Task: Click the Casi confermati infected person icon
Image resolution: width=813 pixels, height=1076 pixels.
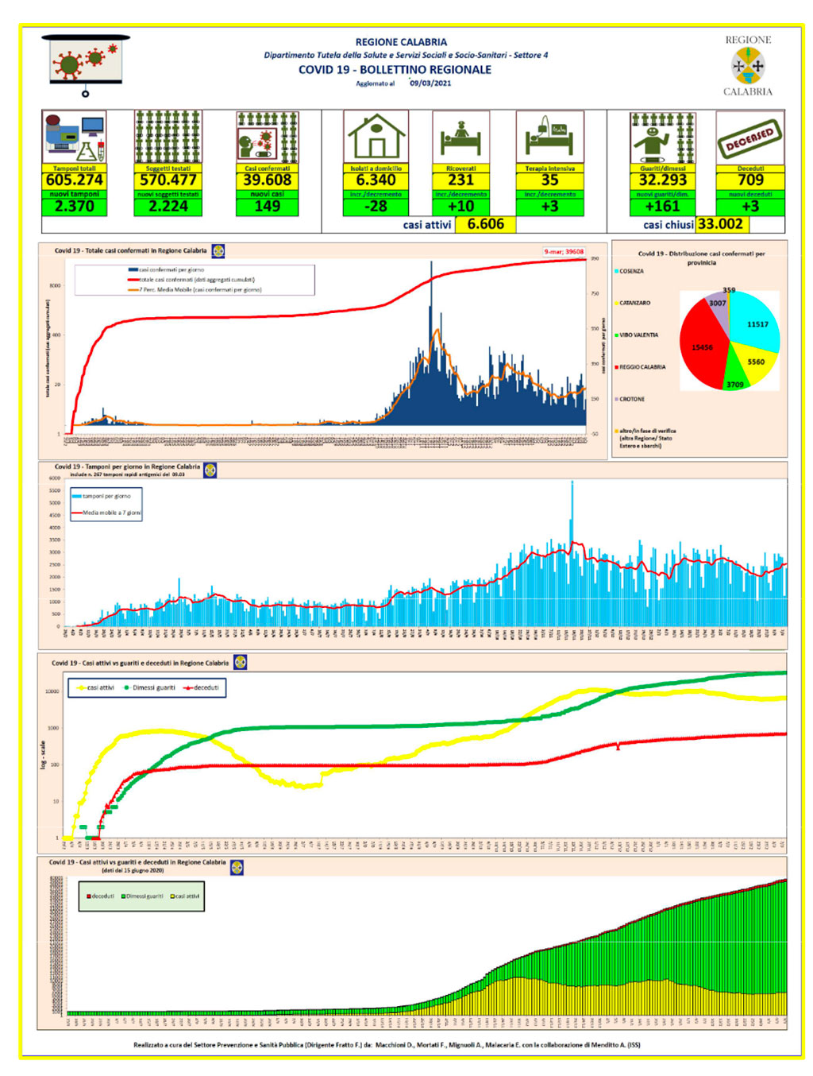Action: (x=268, y=137)
